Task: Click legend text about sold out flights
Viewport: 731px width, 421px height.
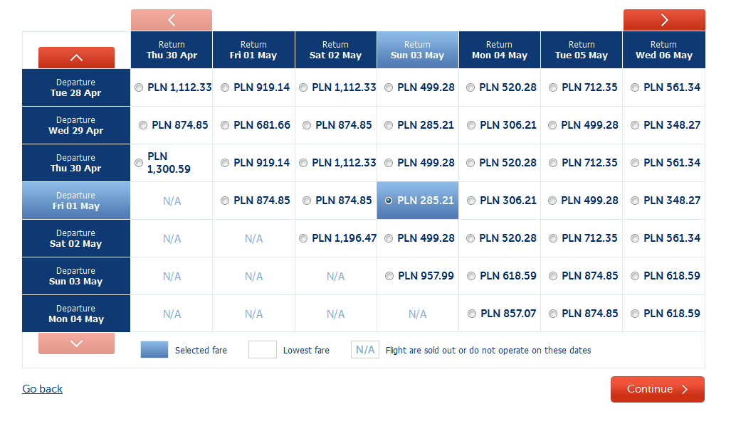Action: [488, 350]
